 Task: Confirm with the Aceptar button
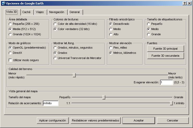[x=139, y=120]
